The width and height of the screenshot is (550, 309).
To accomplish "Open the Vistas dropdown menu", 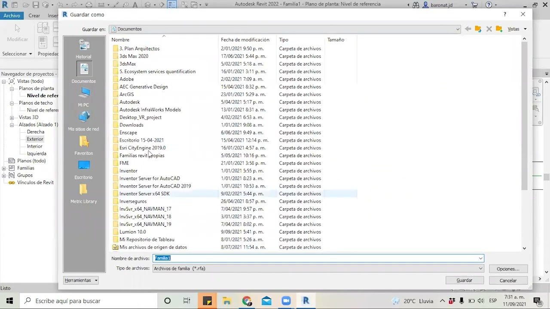I will coord(517,29).
